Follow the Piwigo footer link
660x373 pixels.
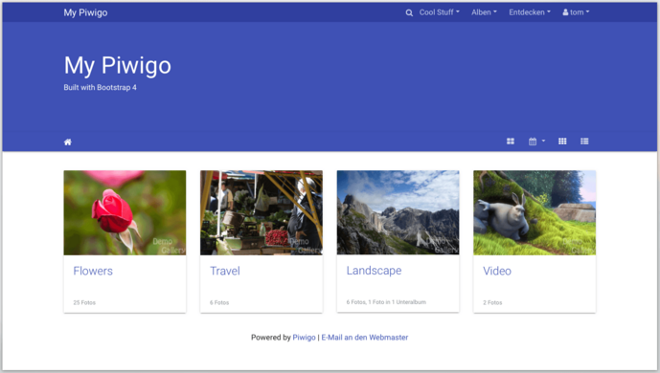304,338
